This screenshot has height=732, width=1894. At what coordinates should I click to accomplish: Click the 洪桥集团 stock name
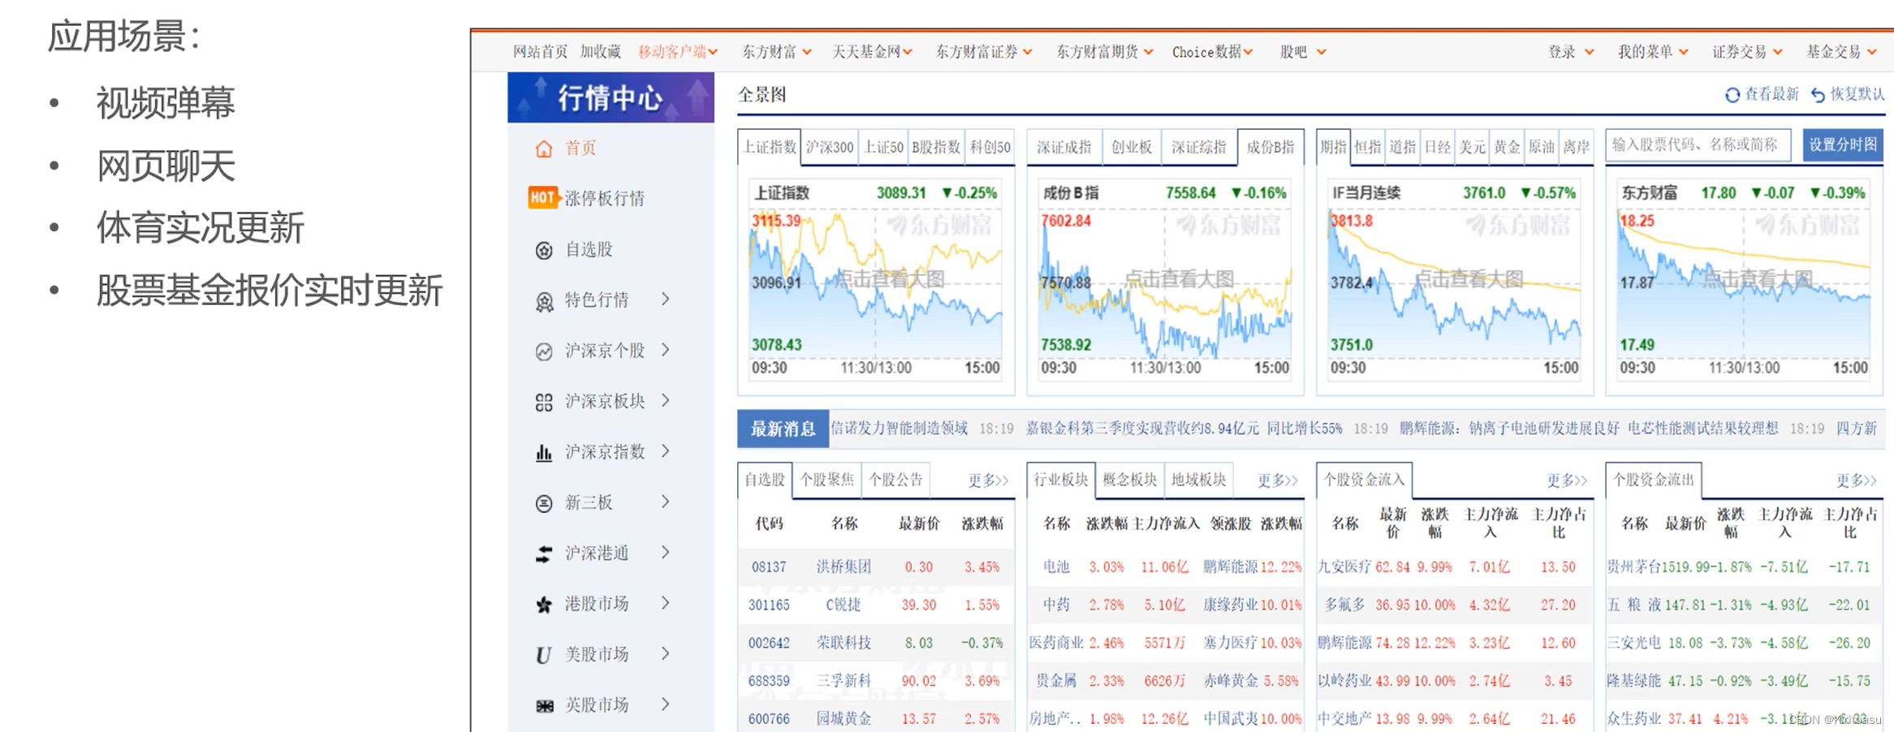843,567
